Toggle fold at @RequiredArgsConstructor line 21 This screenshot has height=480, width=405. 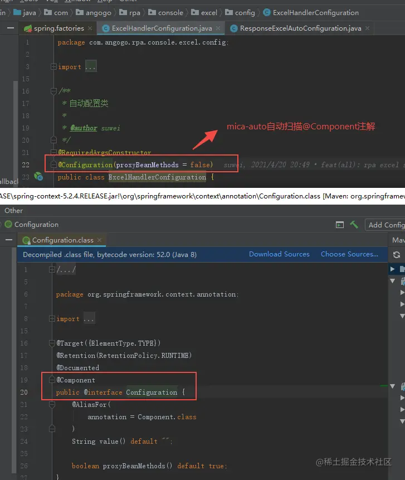(x=53, y=152)
